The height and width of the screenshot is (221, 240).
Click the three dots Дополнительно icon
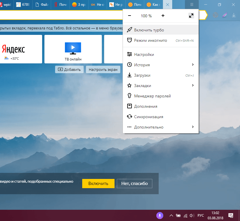point(130,127)
